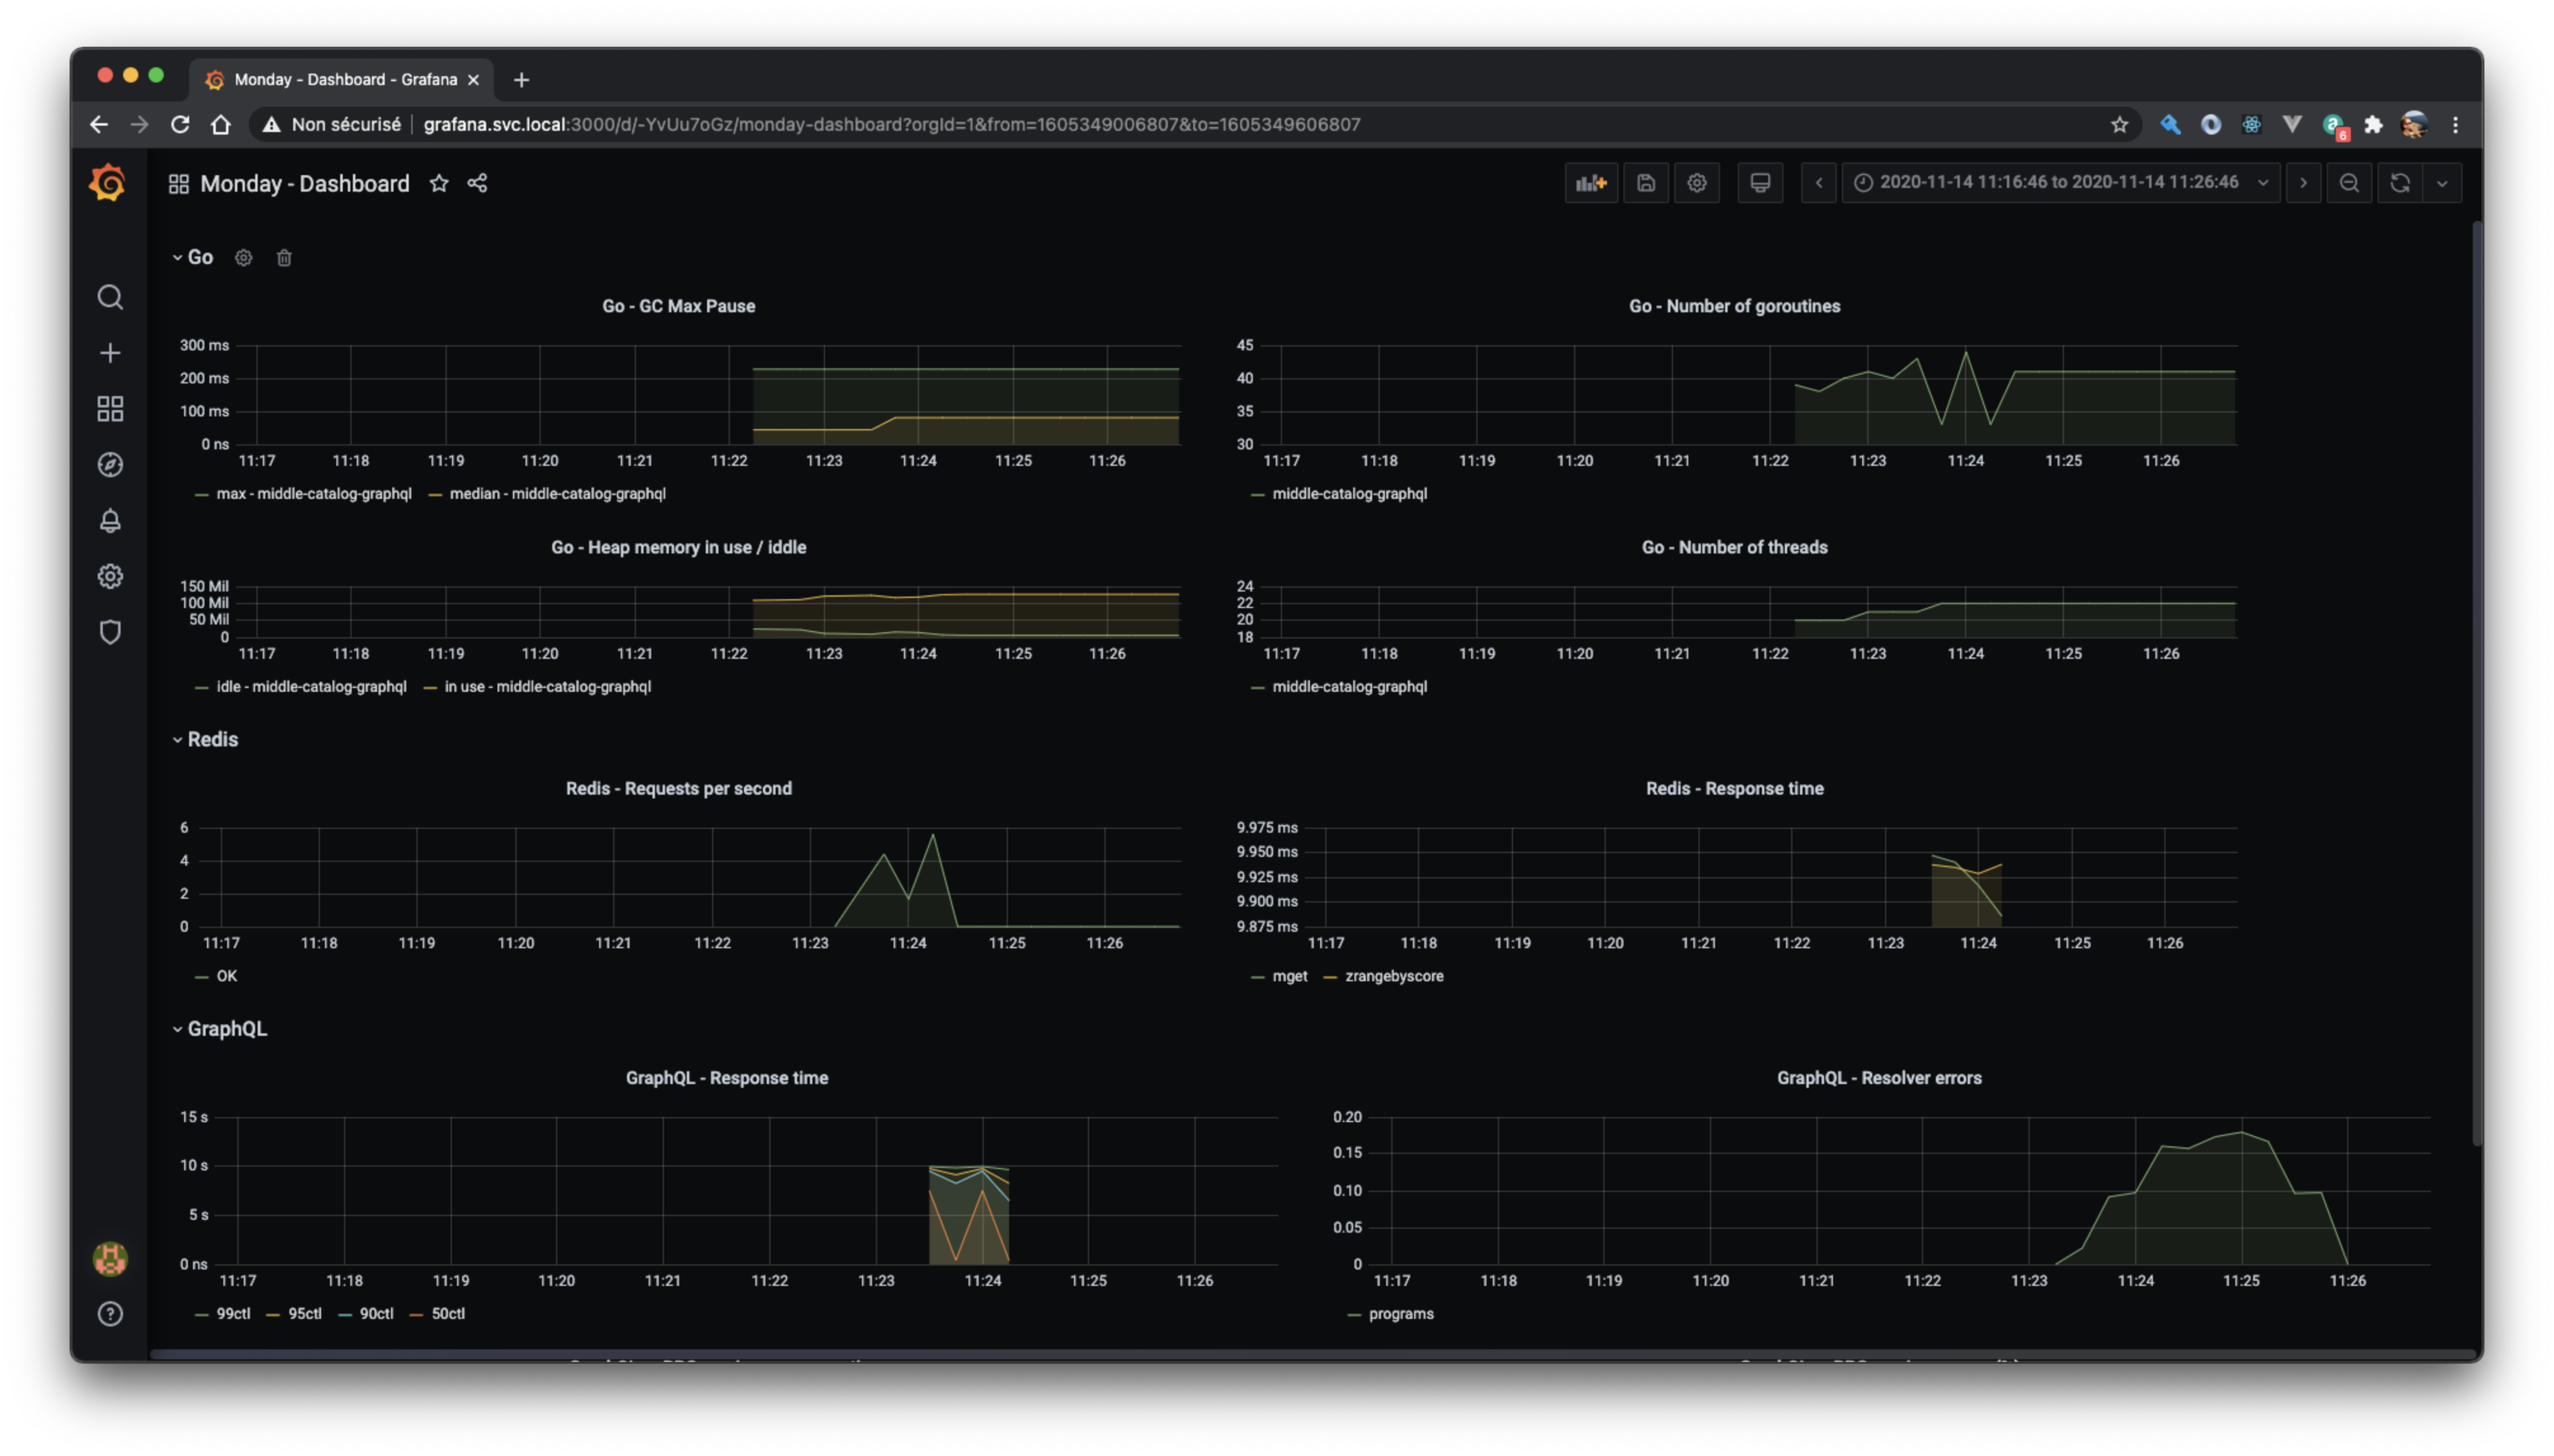Open Dashboards icon in sidebar
Image resolution: width=2554 pixels, height=1456 pixels.
click(110, 409)
